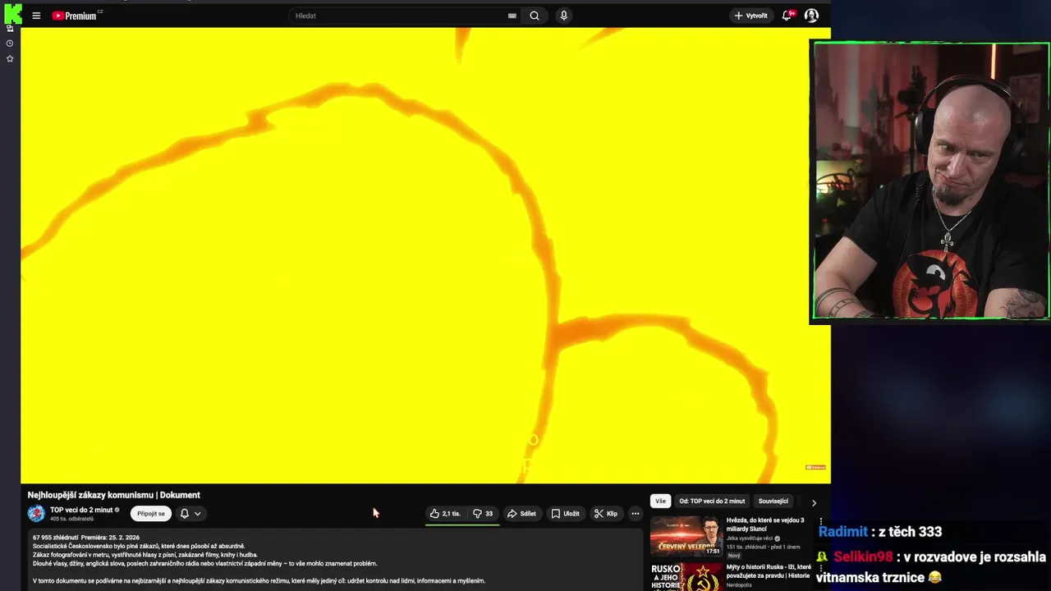Open the account avatar menu
This screenshot has height=591, width=1051.
coord(811,16)
